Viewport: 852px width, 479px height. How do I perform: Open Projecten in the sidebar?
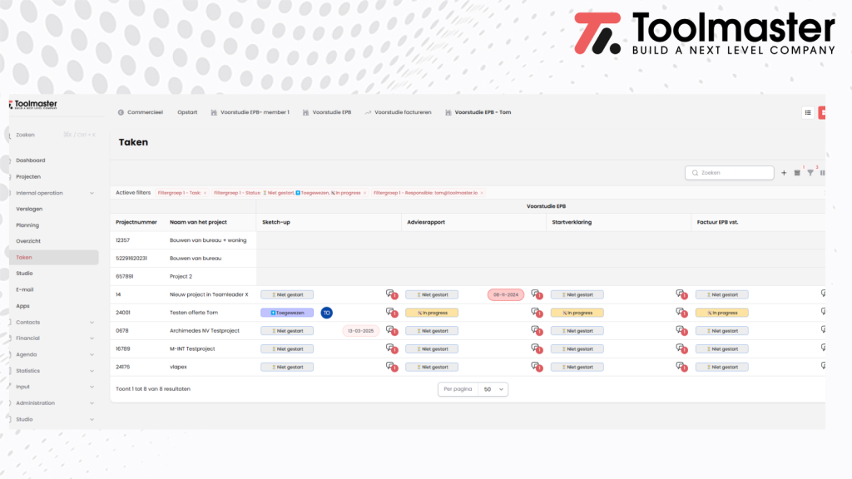[x=28, y=176]
